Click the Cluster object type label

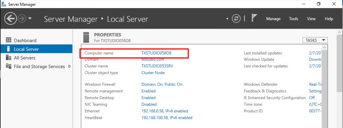[x=101, y=73]
